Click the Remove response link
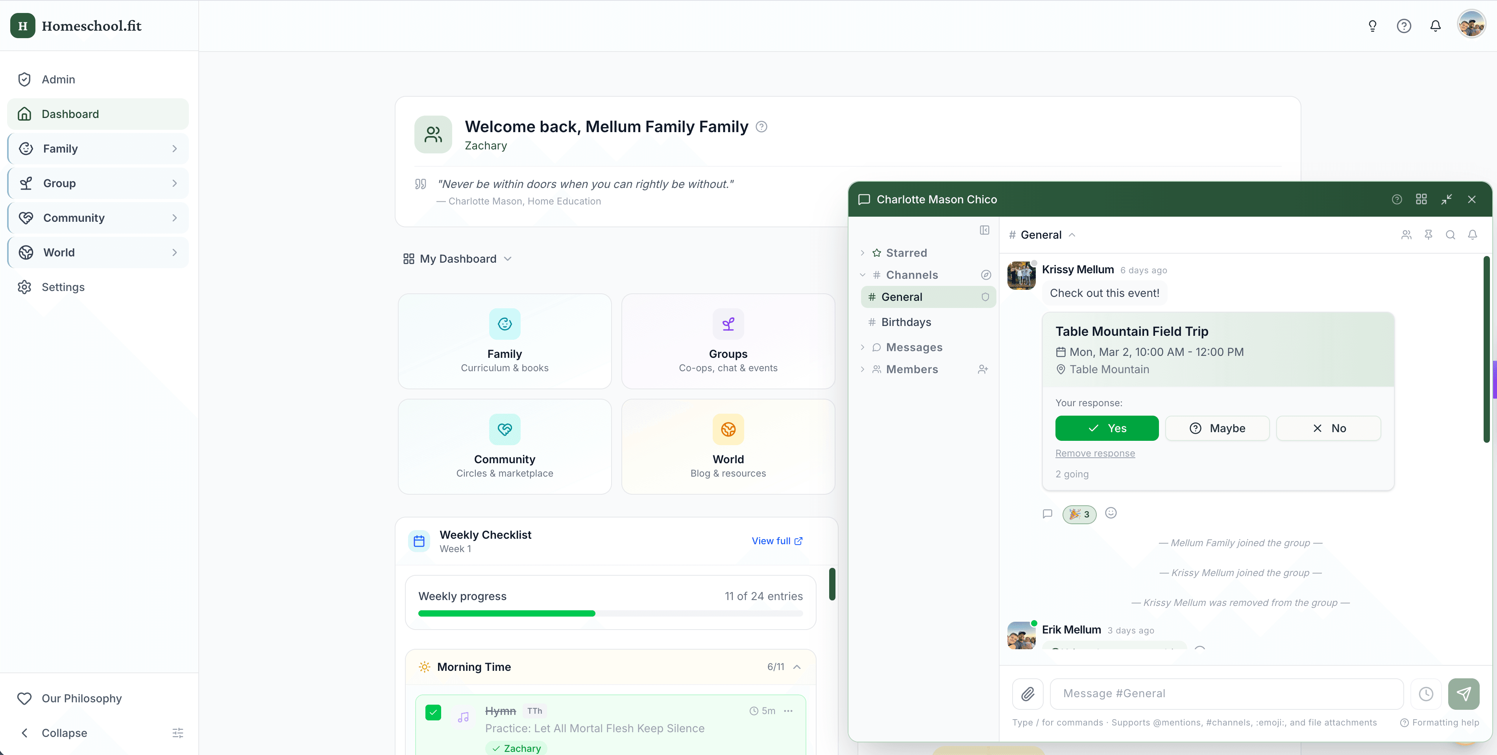The image size is (1497, 755). point(1095,453)
